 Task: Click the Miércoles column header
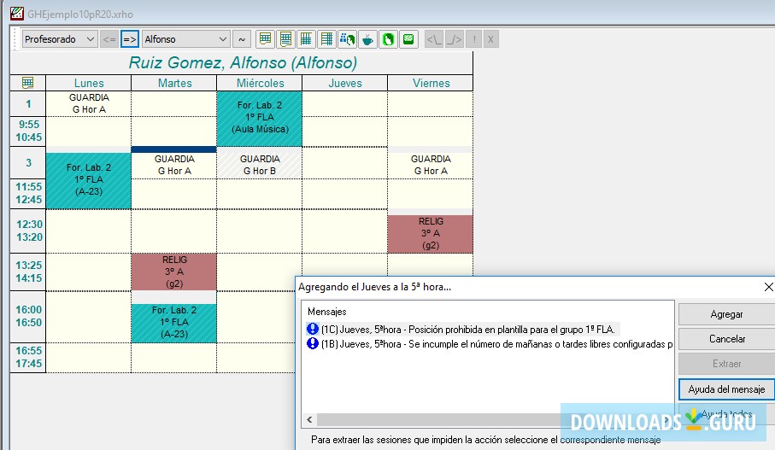pos(260,83)
